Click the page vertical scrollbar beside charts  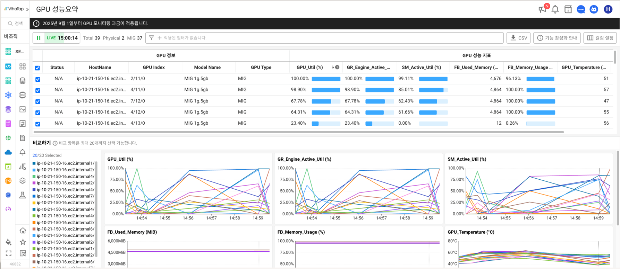click(618, 188)
